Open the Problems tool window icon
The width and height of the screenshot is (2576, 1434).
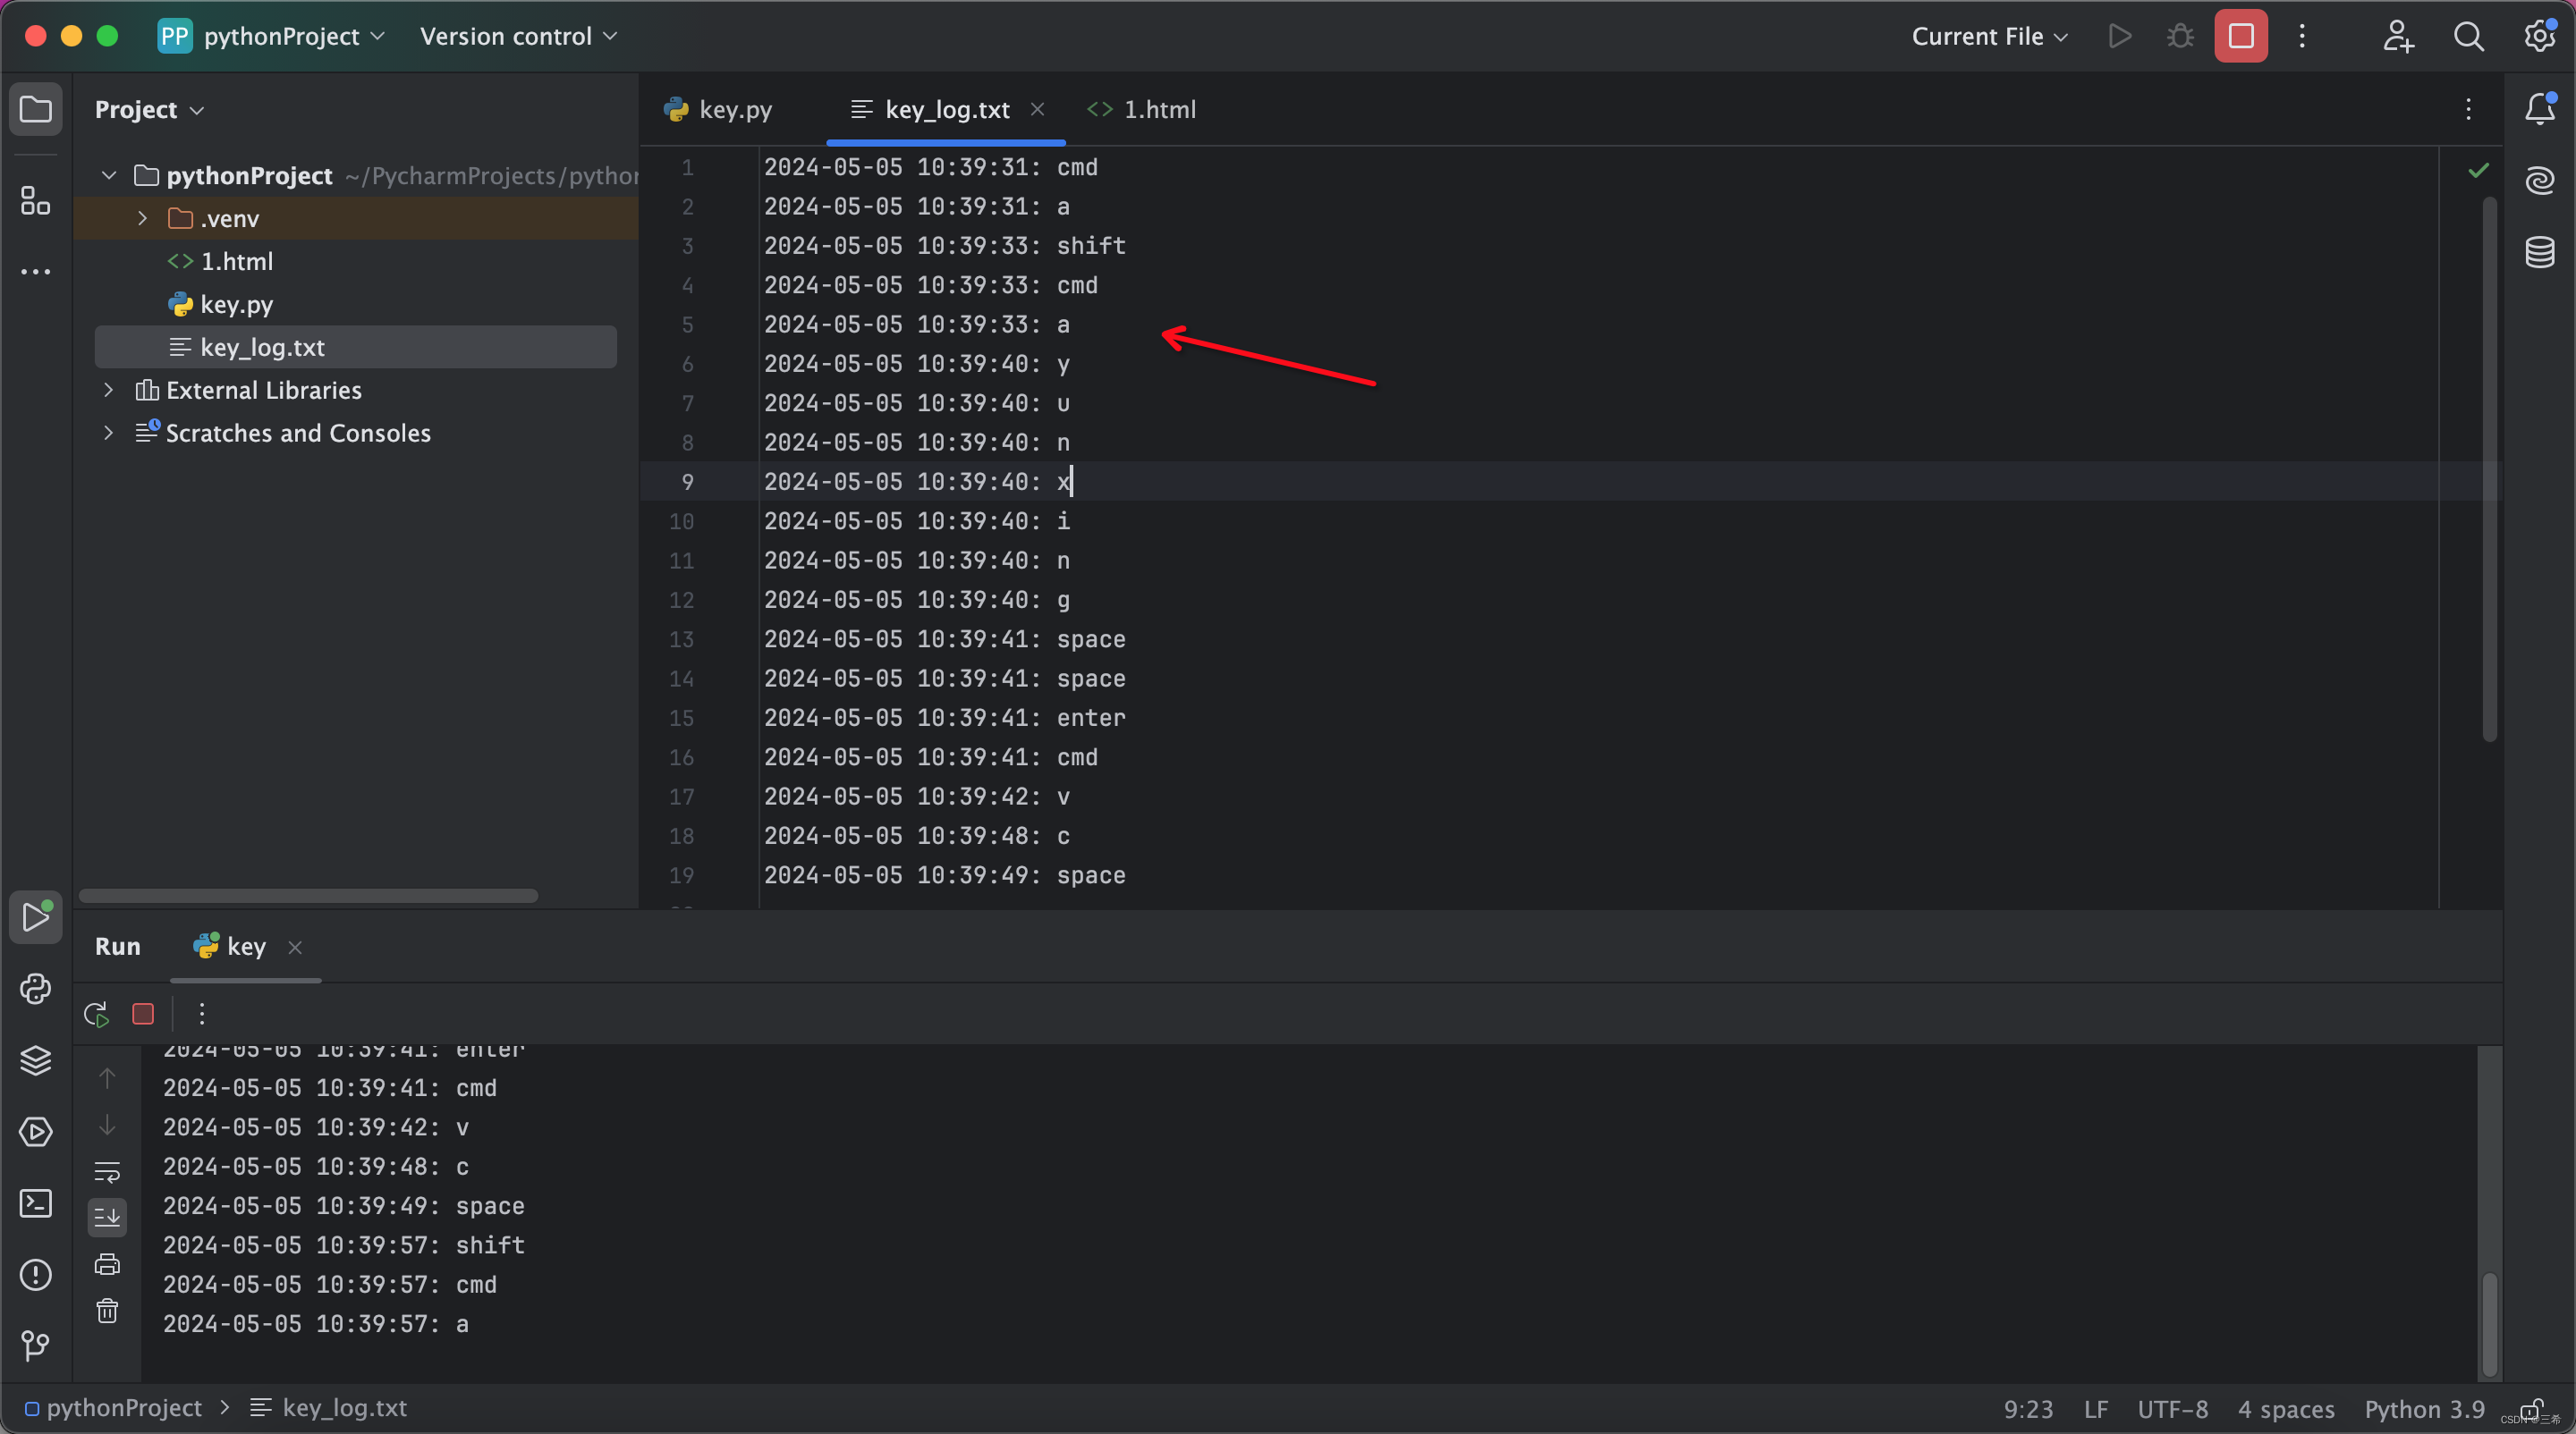pyautogui.click(x=36, y=1275)
